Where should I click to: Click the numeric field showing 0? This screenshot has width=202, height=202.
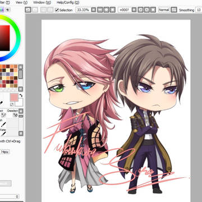coord(10,196)
